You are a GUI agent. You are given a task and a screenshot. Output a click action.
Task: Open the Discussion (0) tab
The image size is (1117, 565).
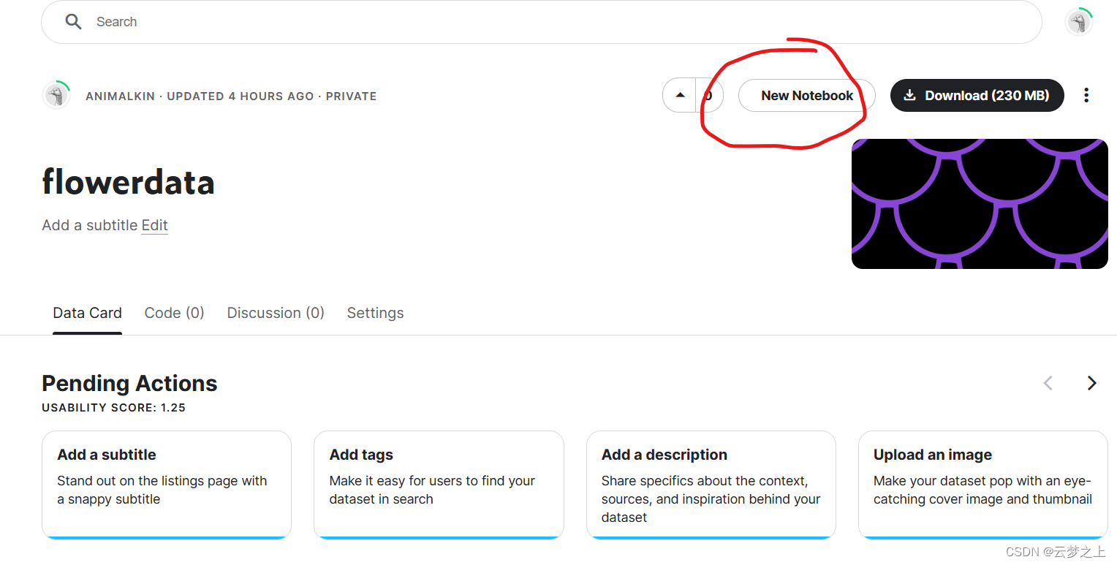(276, 313)
